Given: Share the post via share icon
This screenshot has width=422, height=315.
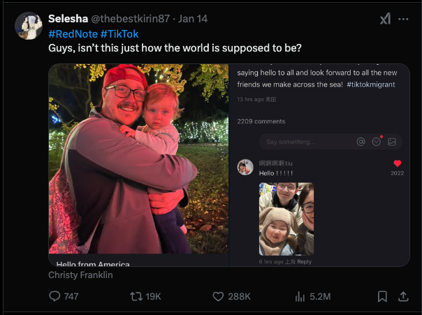Looking at the screenshot, I should pos(403,296).
